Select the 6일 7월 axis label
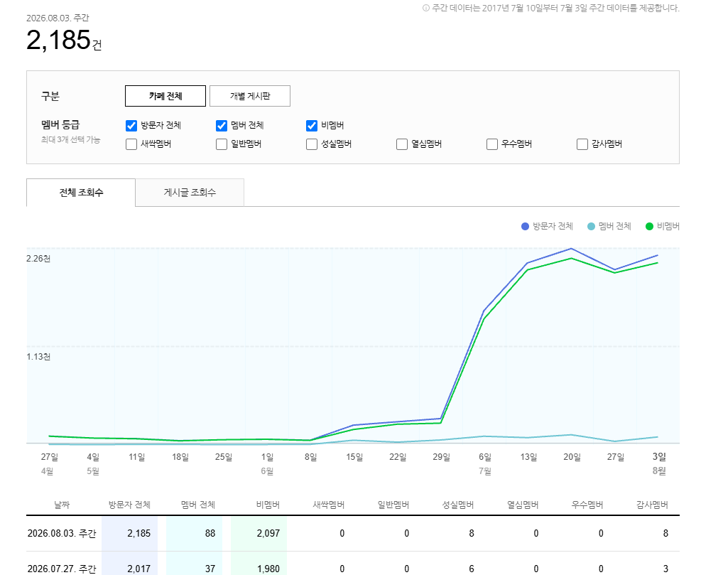The height and width of the screenshot is (575, 723). point(484,463)
